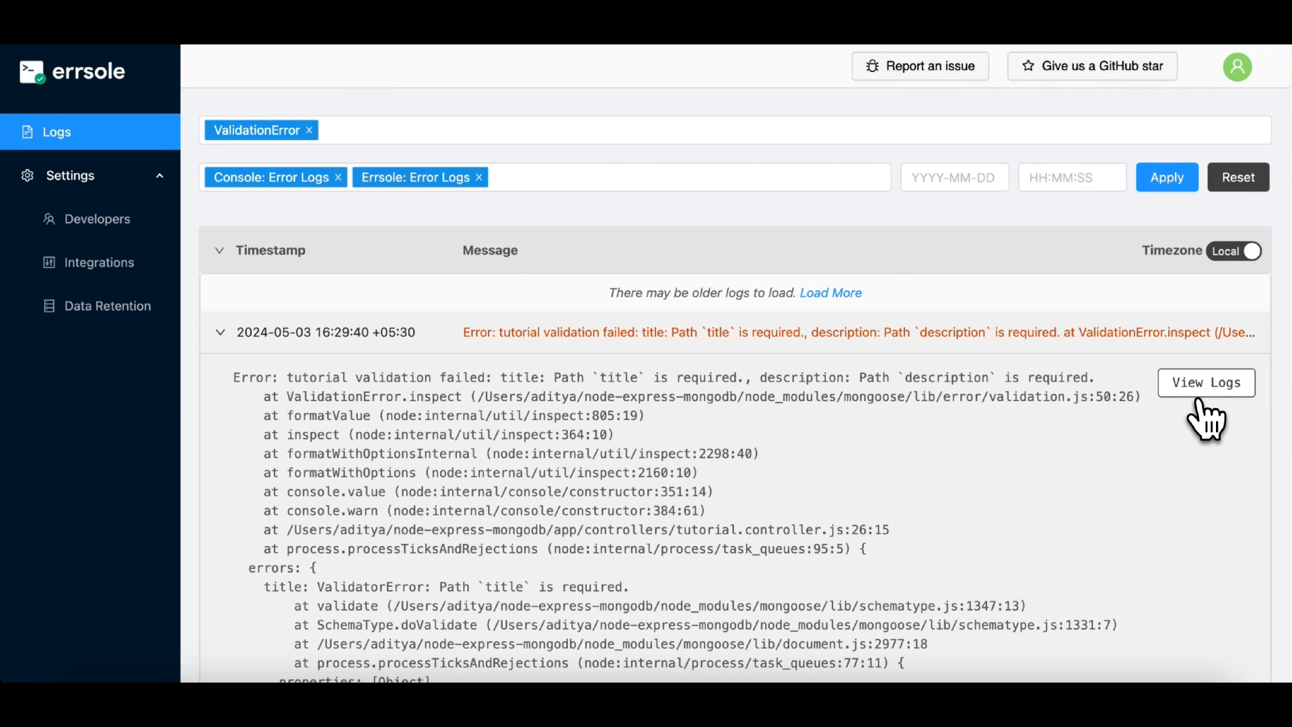Collapse the expanded 2024-05-03 log entry

pos(221,332)
